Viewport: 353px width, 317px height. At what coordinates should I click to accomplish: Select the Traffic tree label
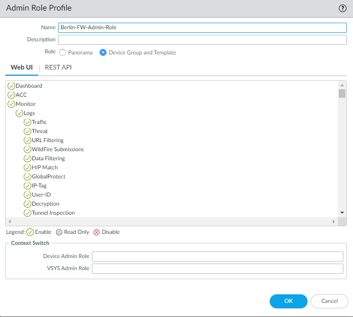pos(39,122)
